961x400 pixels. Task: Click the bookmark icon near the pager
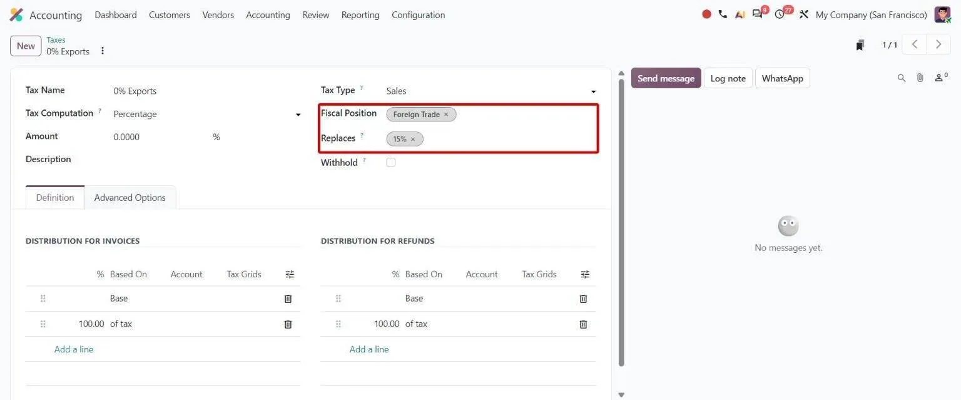[x=860, y=45]
